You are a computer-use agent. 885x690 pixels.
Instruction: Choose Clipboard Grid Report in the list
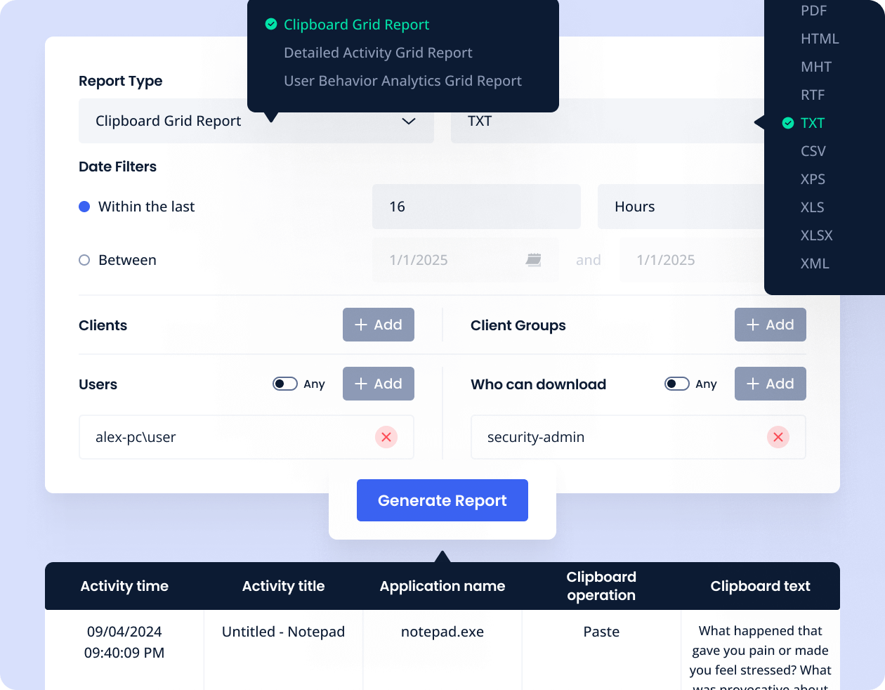[x=356, y=25]
